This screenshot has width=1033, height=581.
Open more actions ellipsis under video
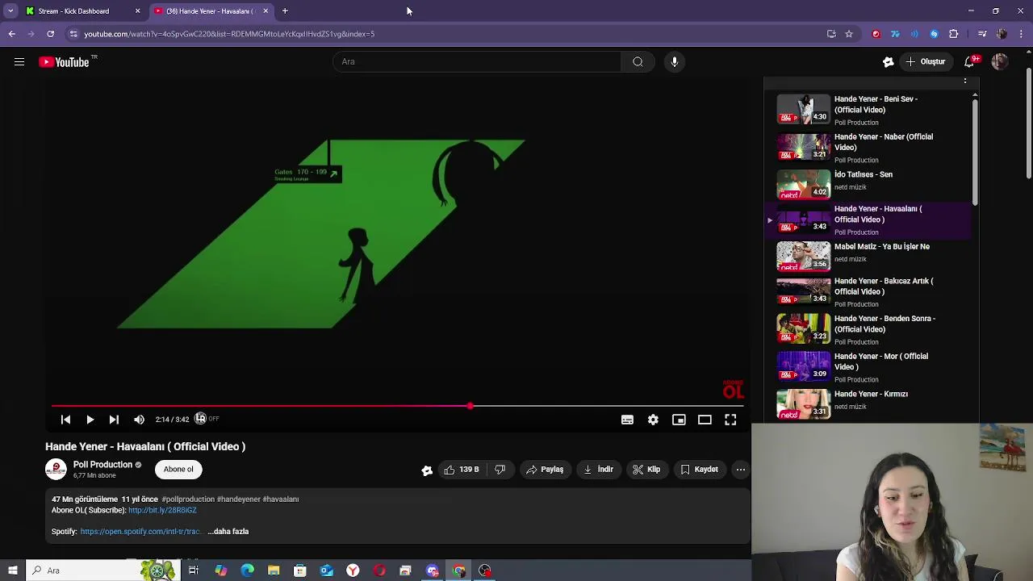coord(741,470)
